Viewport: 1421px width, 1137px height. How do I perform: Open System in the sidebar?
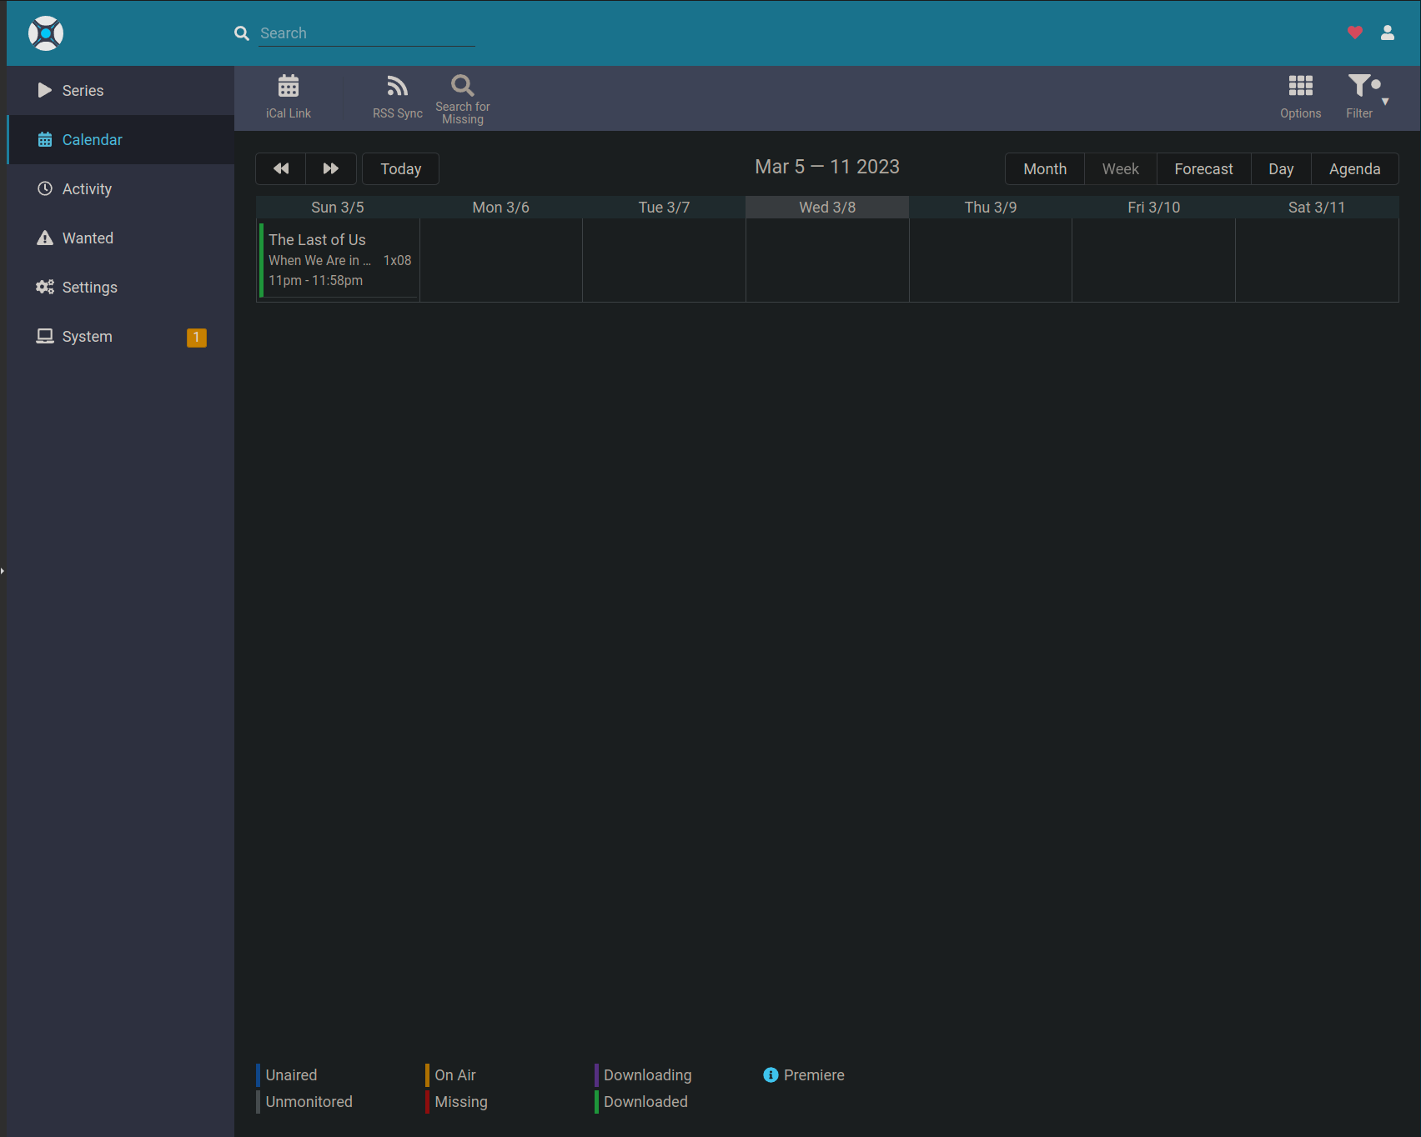point(120,336)
